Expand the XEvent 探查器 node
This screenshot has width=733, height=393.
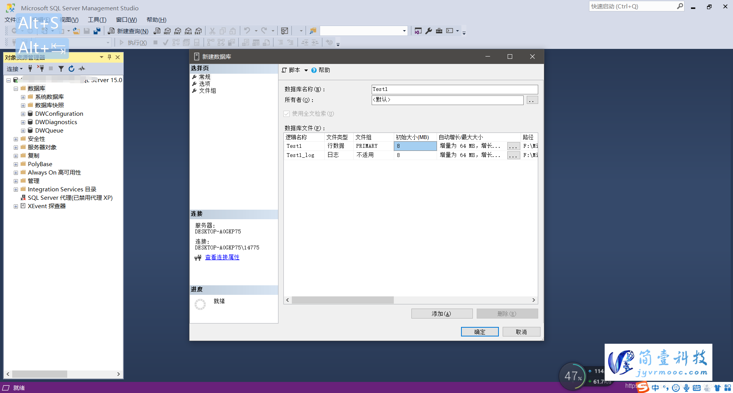coord(16,206)
